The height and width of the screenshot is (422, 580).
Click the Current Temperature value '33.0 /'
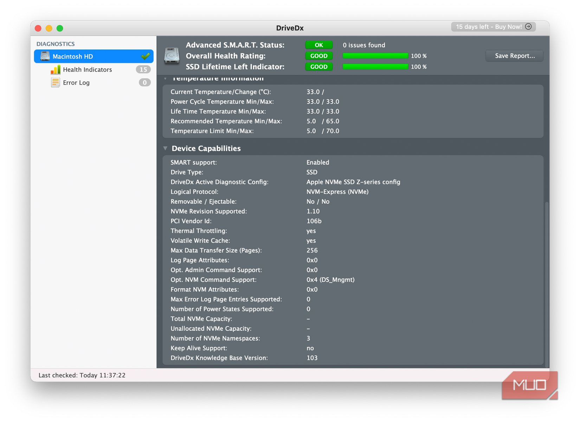click(x=315, y=92)
